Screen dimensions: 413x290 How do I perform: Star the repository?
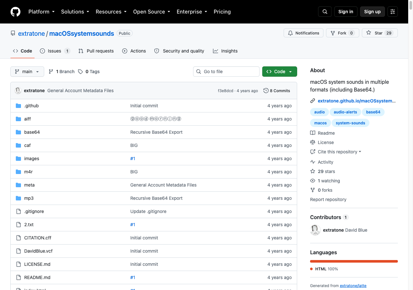pyautogui.click(x=380, y=33)
